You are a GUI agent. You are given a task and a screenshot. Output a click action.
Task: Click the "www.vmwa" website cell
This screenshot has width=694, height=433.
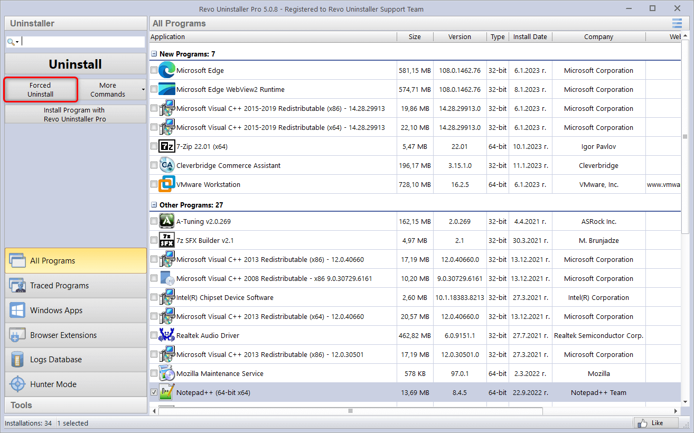(x=663, y=184)
